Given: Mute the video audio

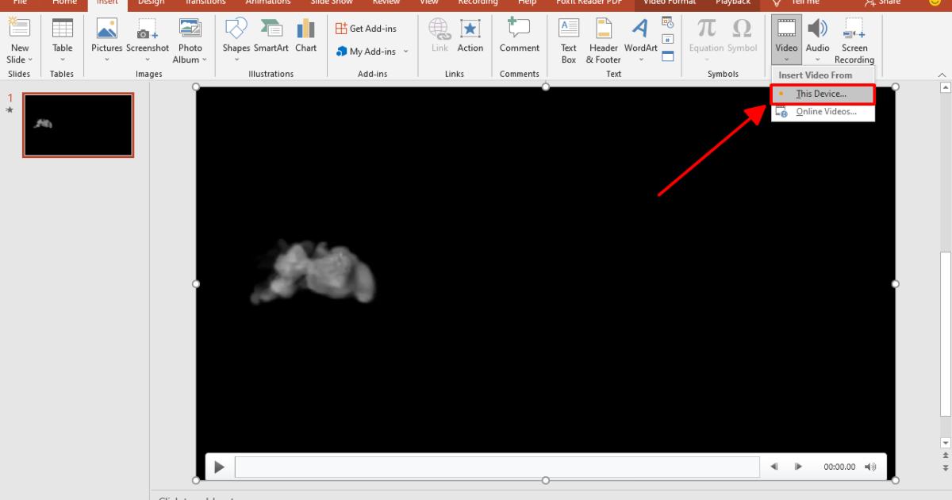Looking at the screenshot, I should (869, 467).
